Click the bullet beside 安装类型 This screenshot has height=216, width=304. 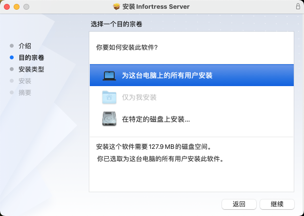coord(12,69)
